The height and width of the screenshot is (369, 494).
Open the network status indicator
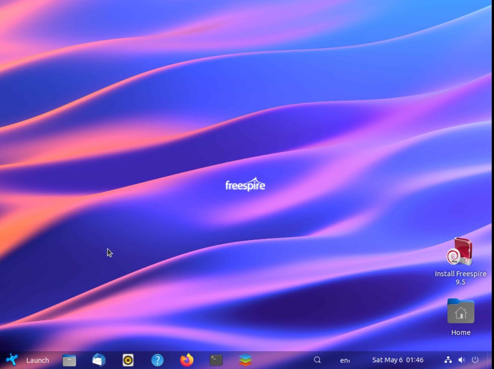pyautogui.click(x=448, y=360)
